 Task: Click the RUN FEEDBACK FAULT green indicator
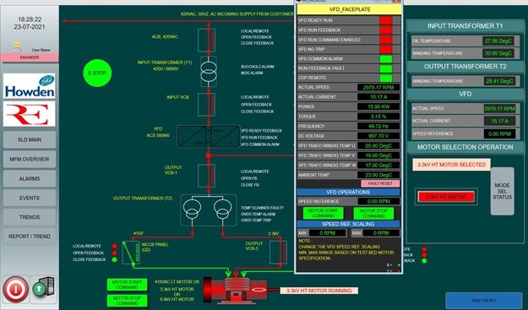386,68
